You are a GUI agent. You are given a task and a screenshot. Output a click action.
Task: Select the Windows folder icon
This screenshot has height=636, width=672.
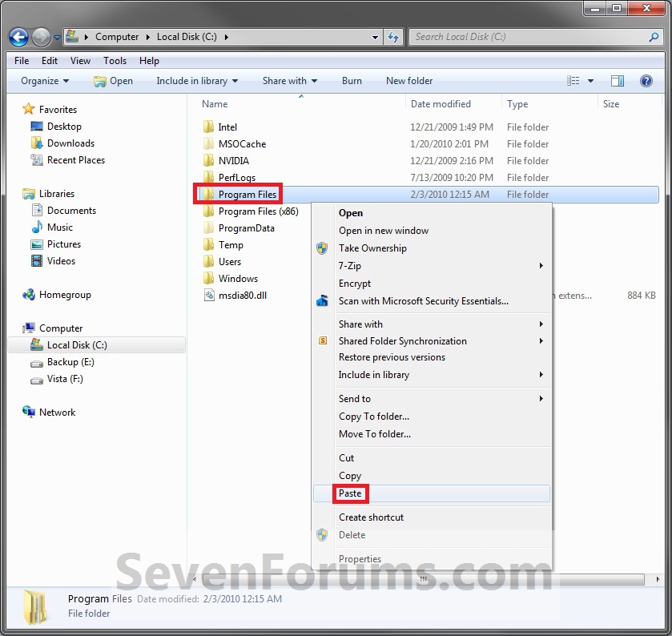point(209,279)
